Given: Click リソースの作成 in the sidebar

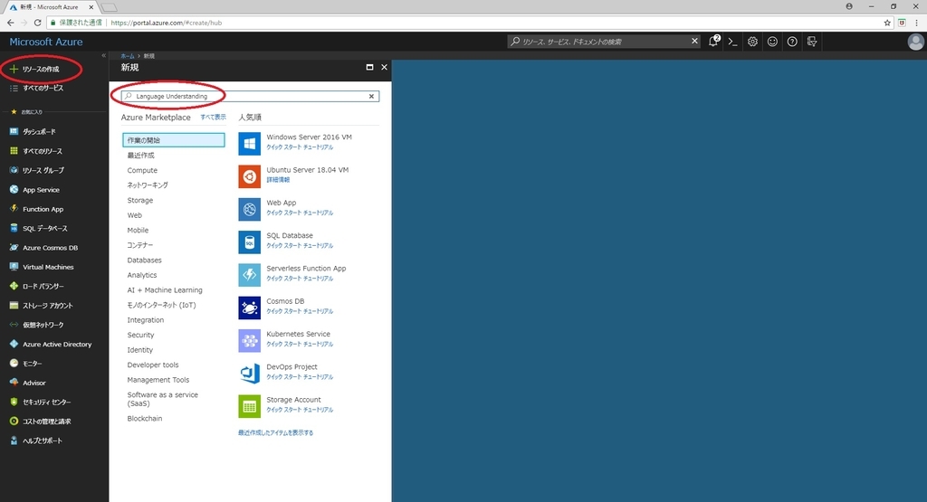Looking at the screenshot, I should [x=40, y=69].
